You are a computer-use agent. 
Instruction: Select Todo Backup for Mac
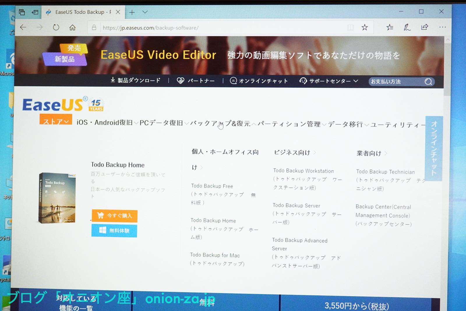tap(217, 259)
